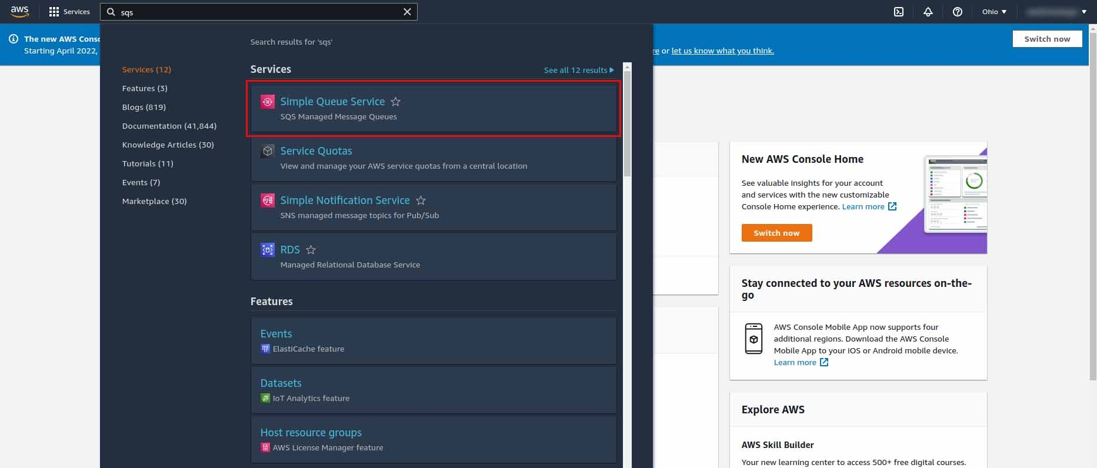This screenshot has height=468, width=1097.
Task: Select the Services (12) filter
Action: click(x=146, y=69)
